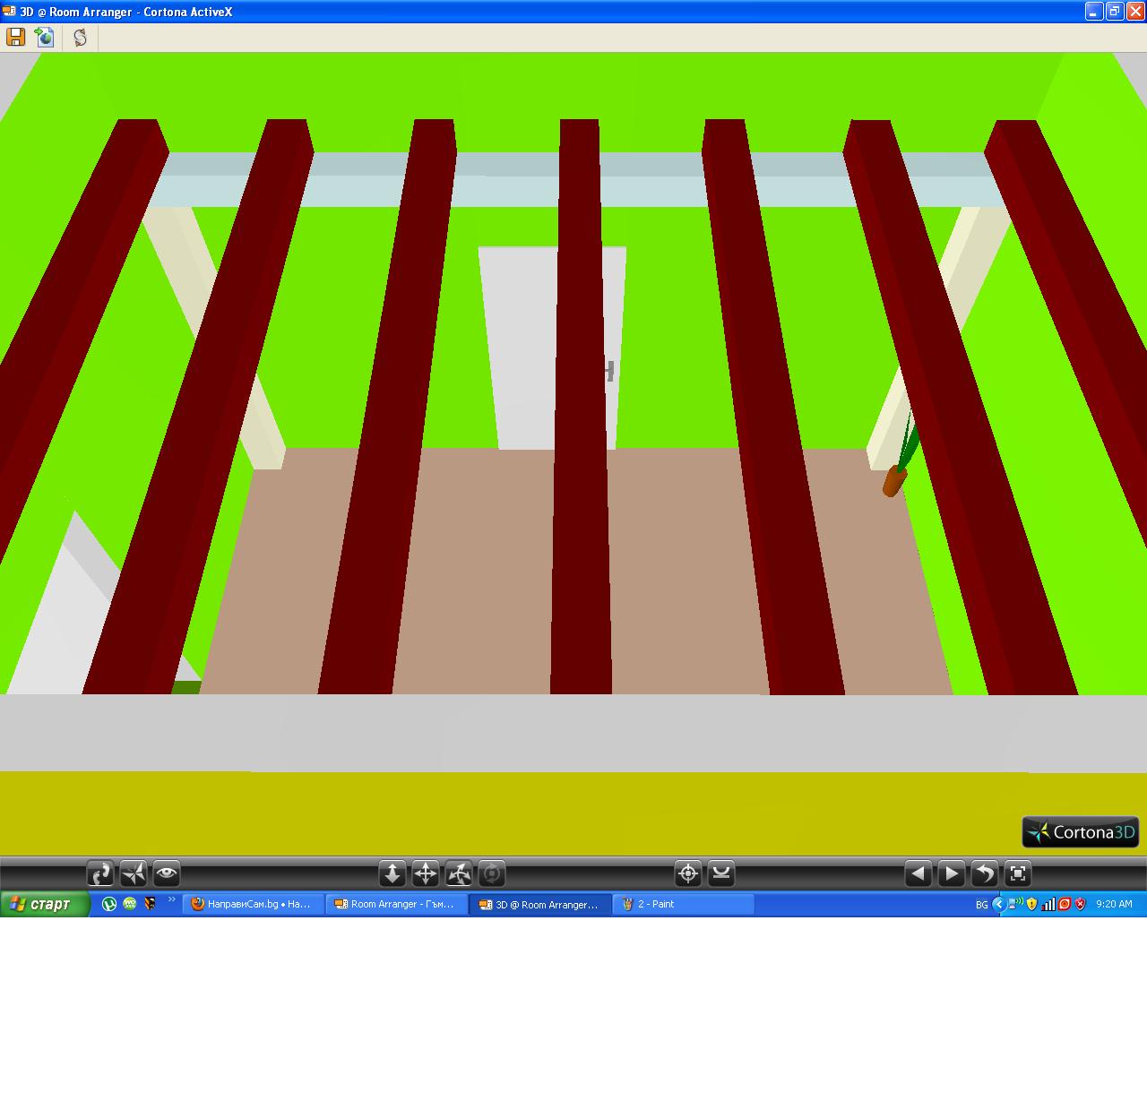This screenshot has height=1101, width=1147.
Task: Select the Walk navigation mode
Action: point(99,873)
